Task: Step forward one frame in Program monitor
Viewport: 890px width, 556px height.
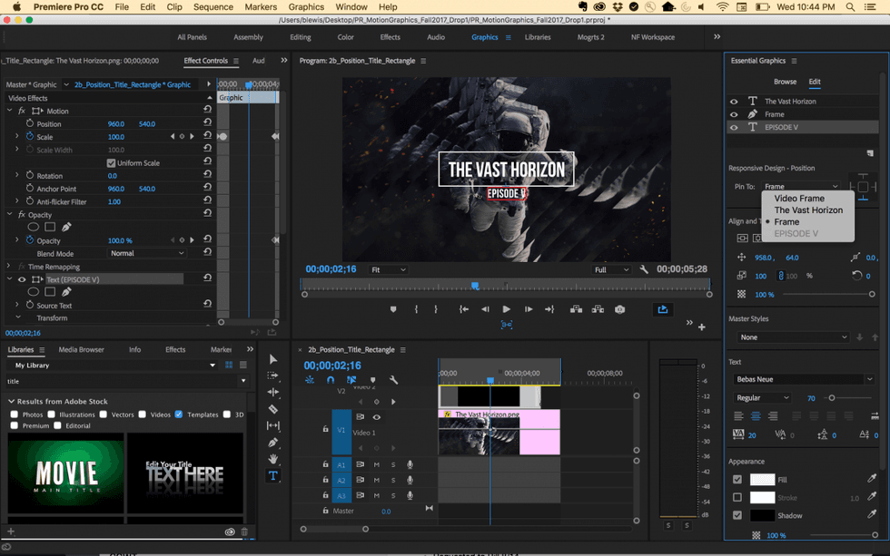Action: [x=529, y=309]
